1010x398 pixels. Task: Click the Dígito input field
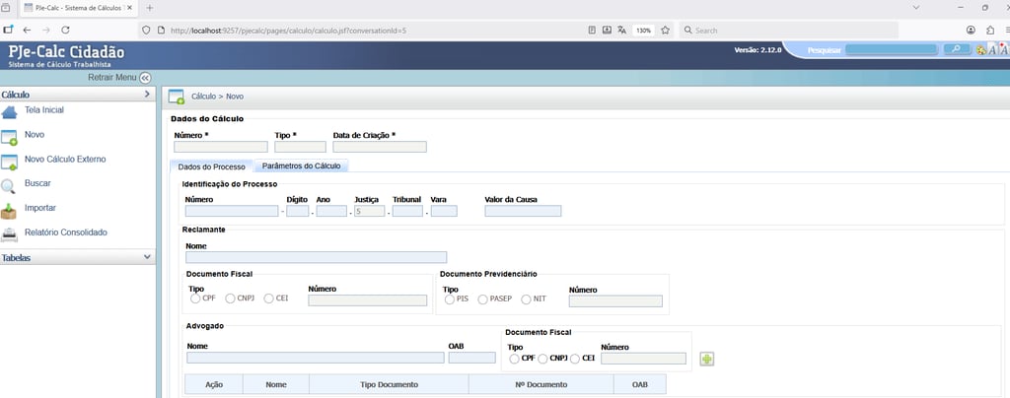tap(298, 211)
